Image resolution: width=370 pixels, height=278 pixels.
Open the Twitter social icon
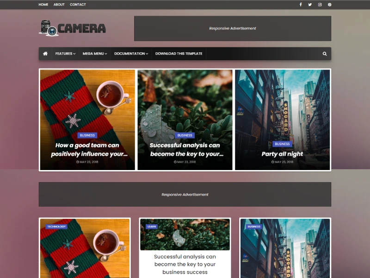click(310, 5)
